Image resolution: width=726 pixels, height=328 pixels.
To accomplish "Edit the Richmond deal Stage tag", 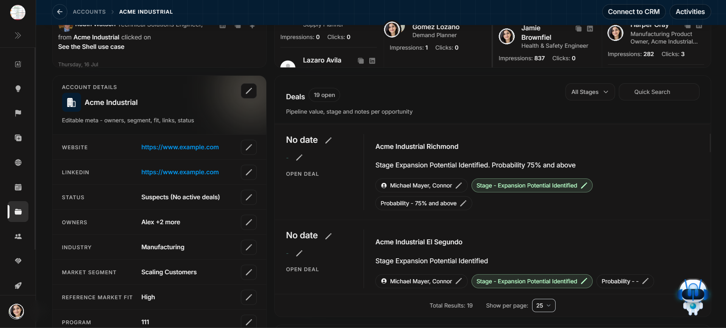I will pos(584,186).
